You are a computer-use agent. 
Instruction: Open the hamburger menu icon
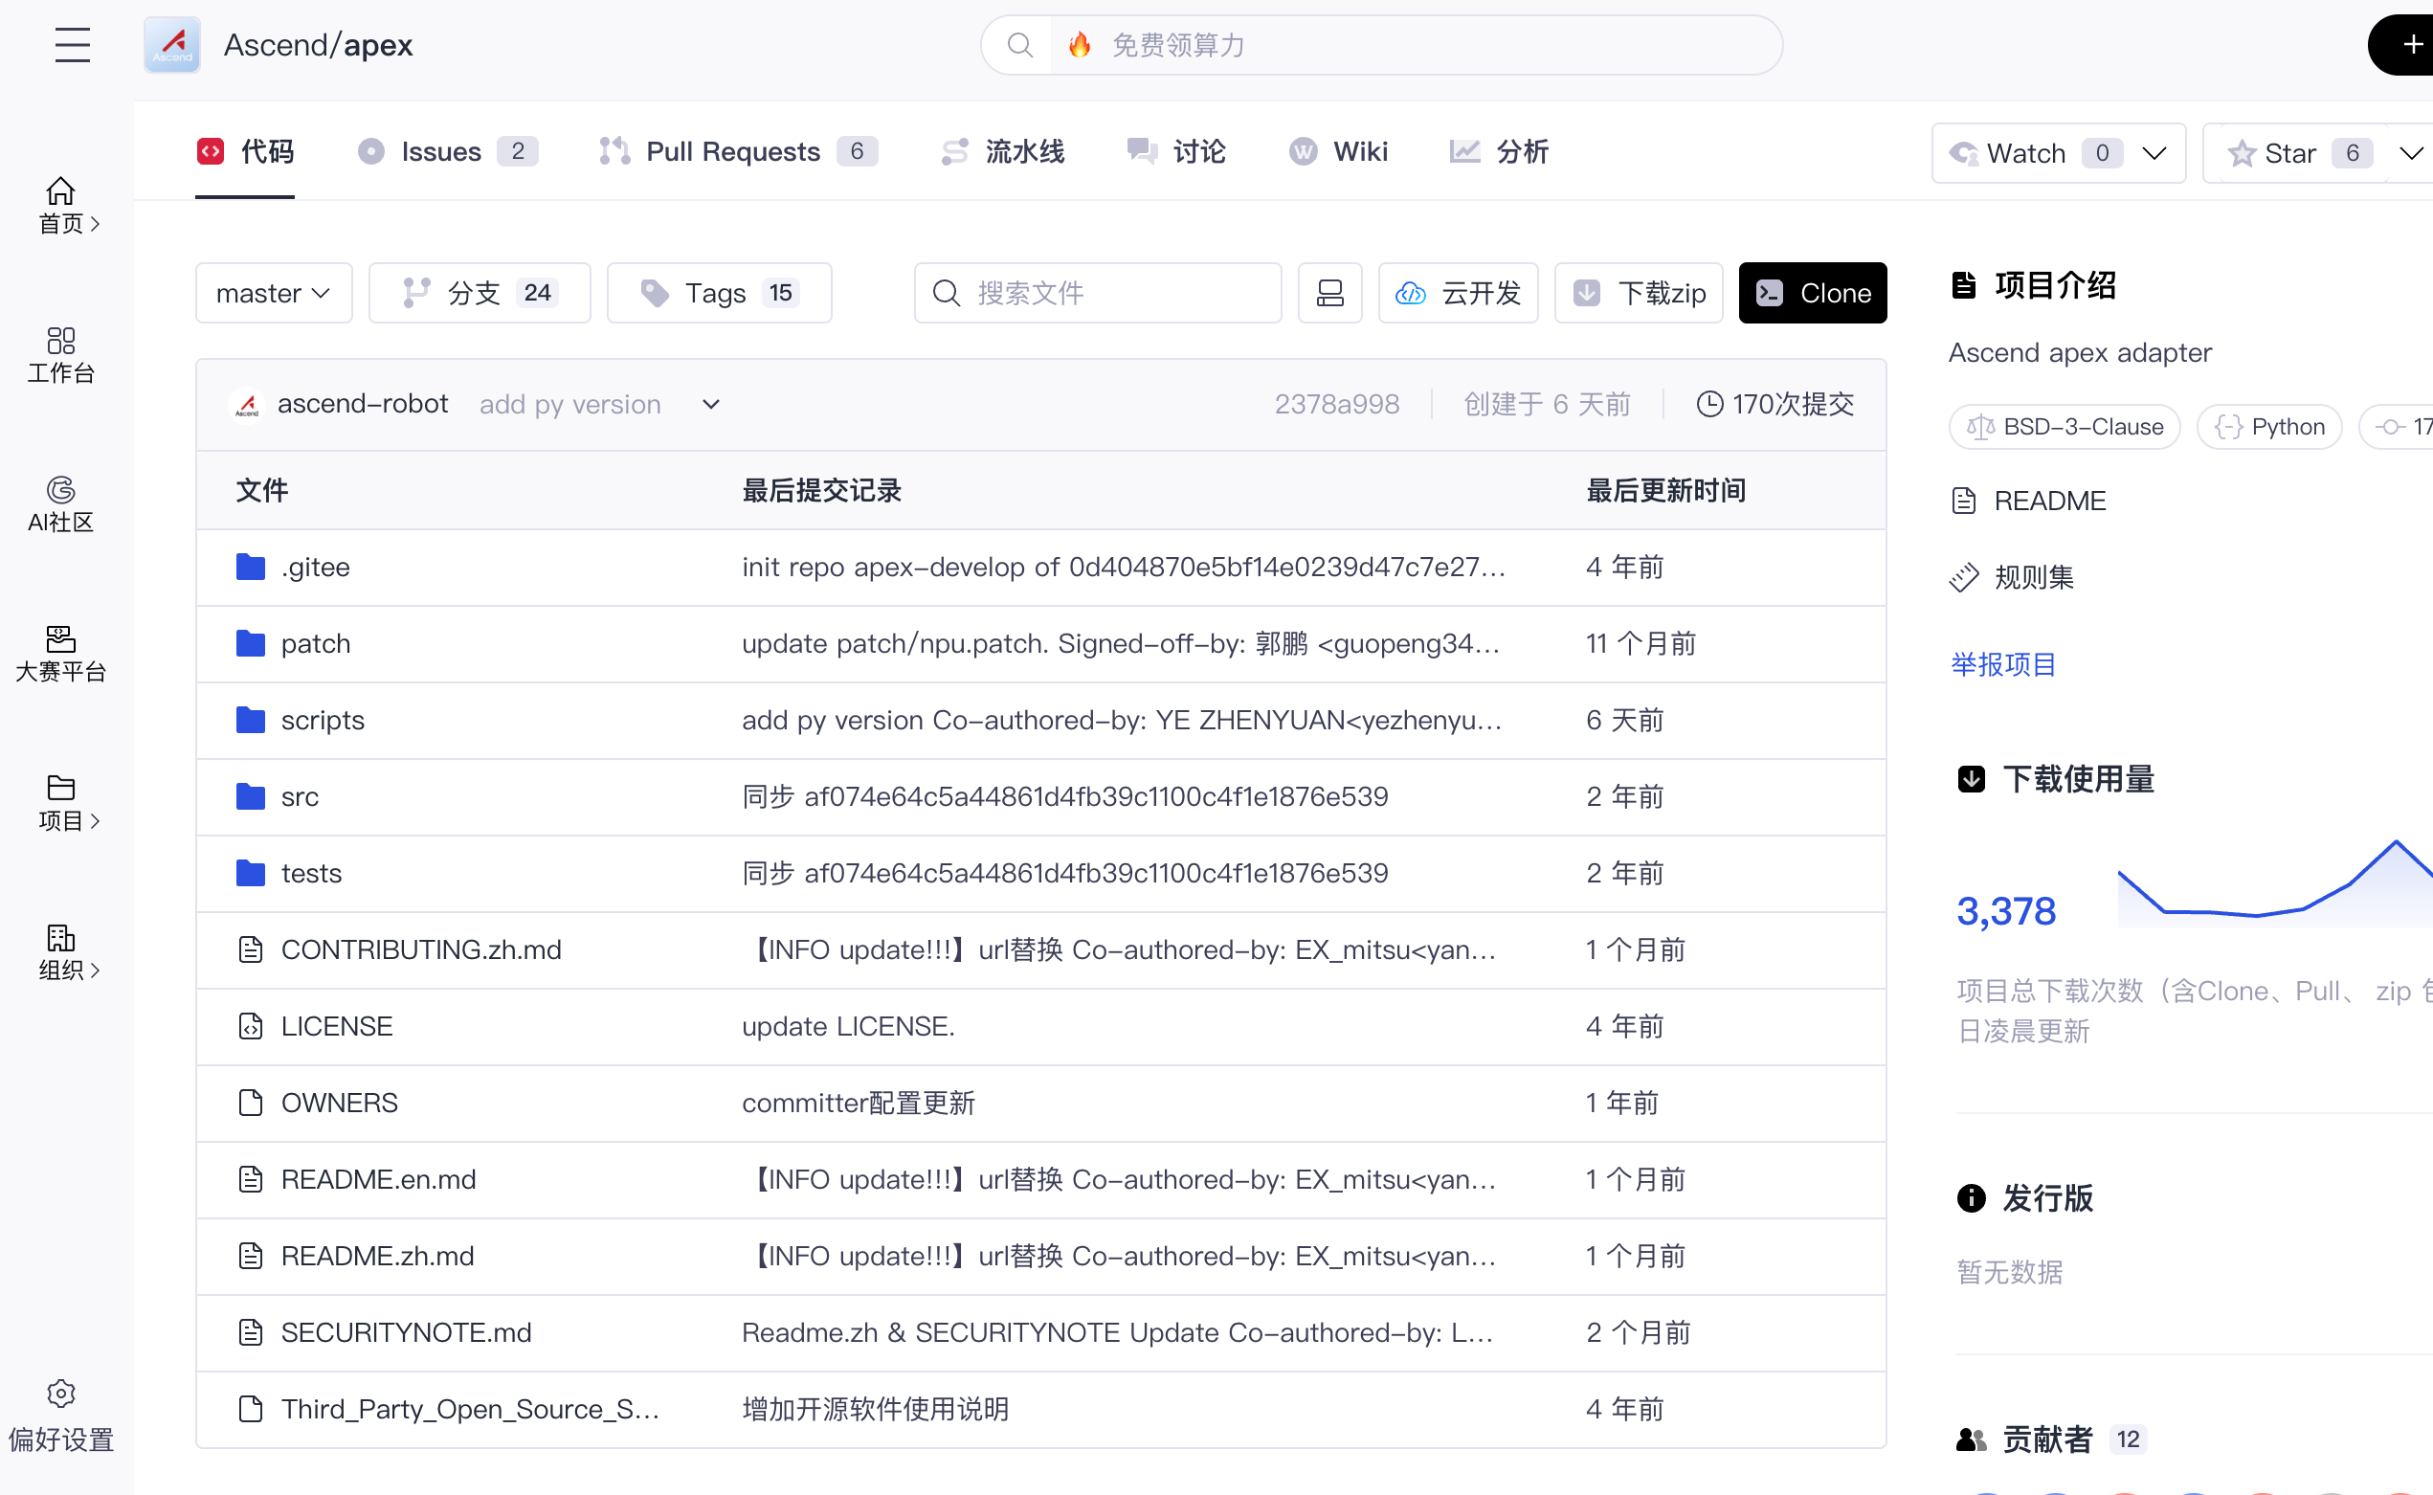[72, 46]
